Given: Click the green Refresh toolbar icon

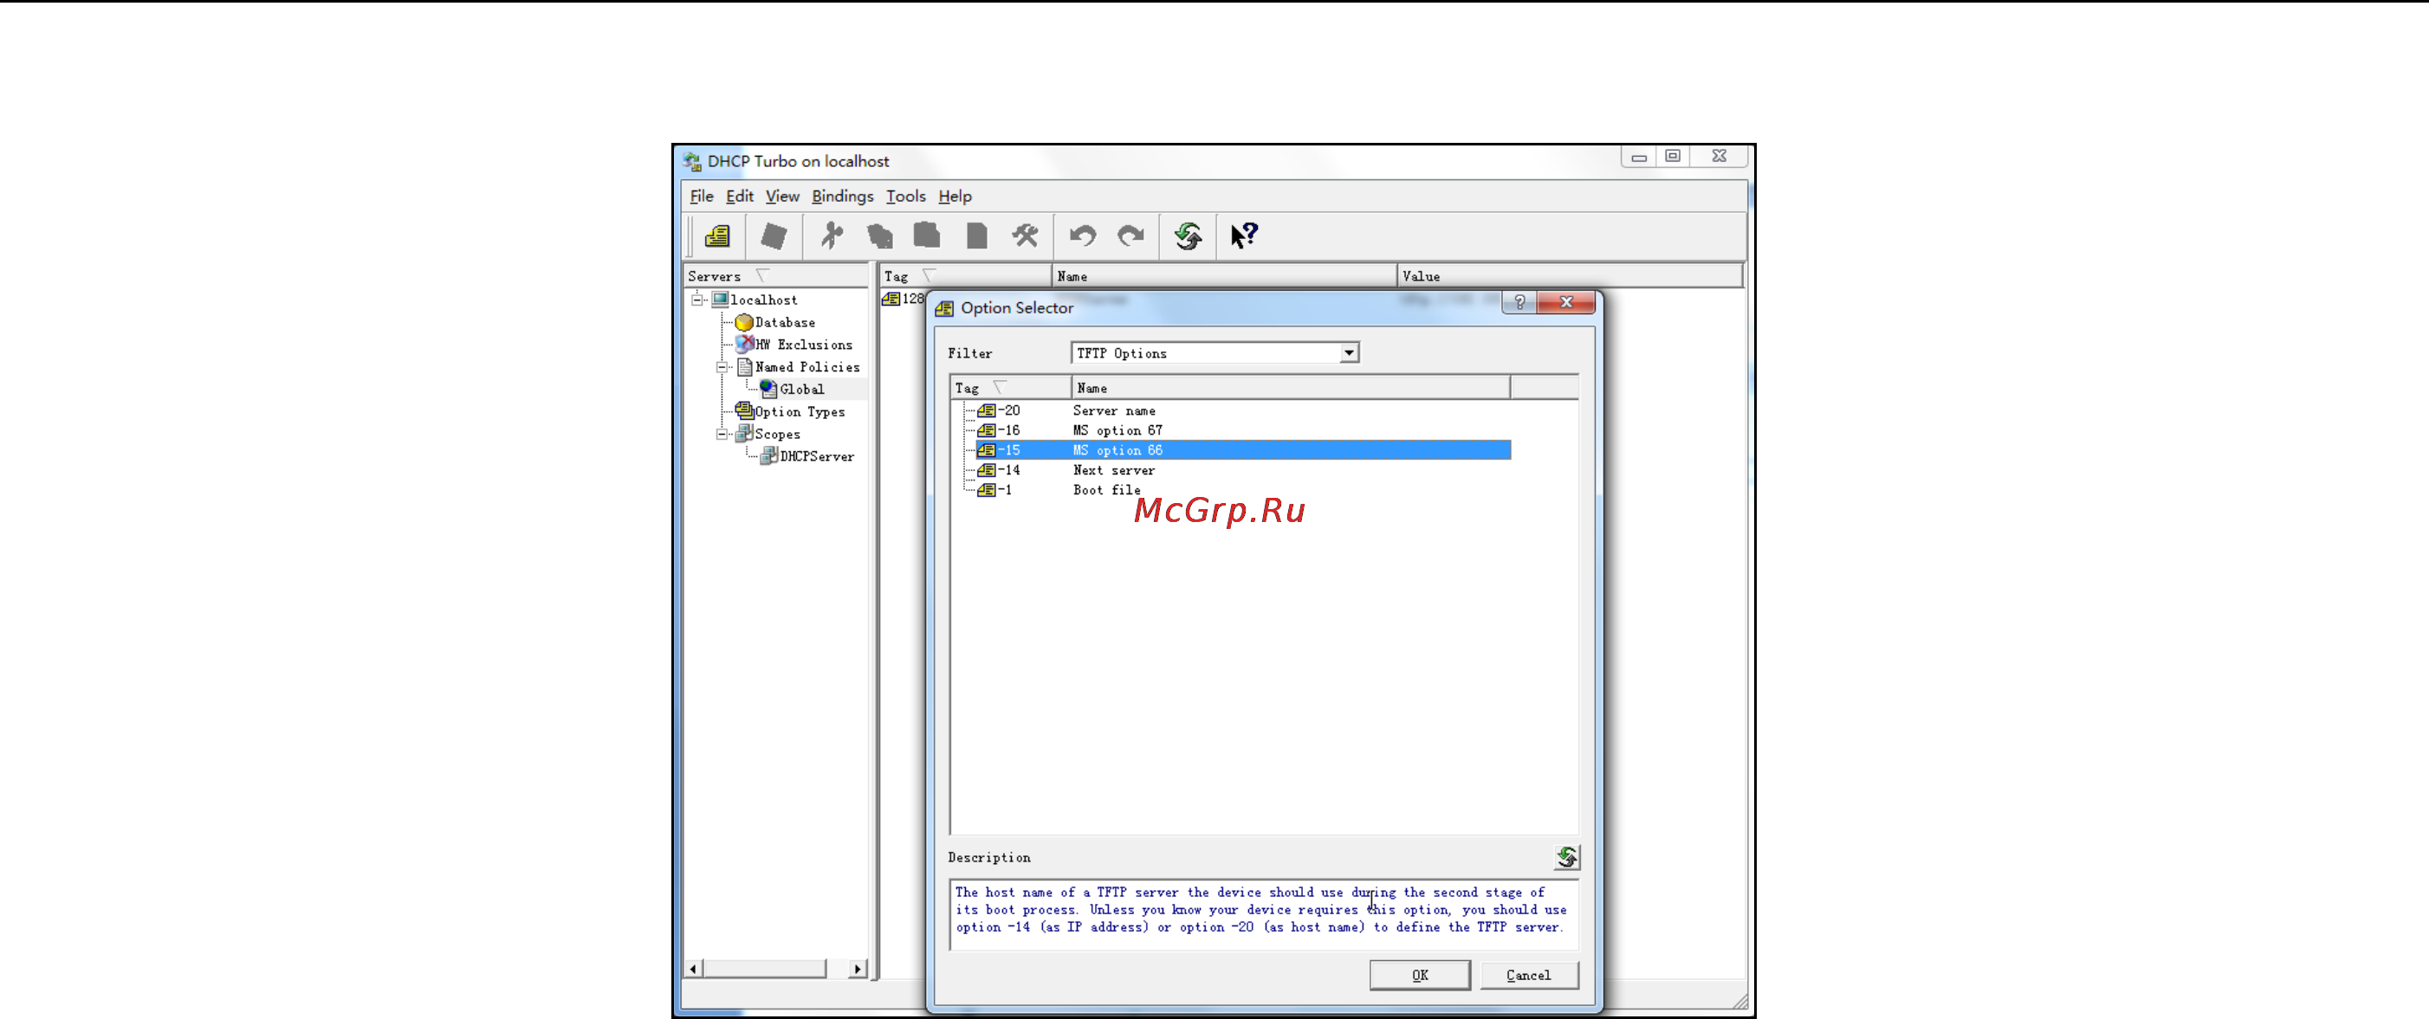Looking at the screenshot, I should (1189, 235).
